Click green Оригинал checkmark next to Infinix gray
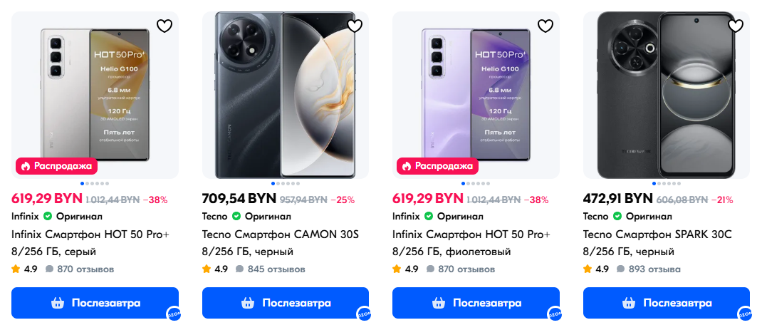 pyautogui.click(x=48, y=217)
